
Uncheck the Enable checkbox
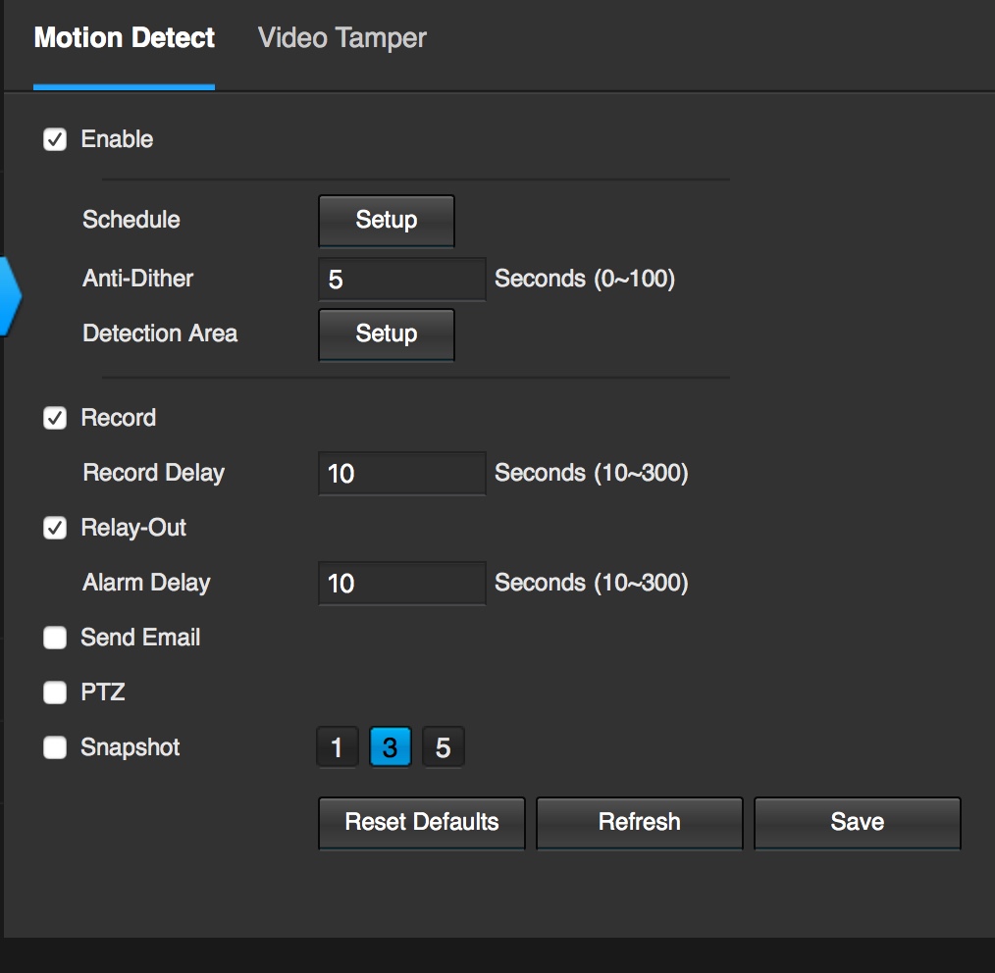click(55, 139)
